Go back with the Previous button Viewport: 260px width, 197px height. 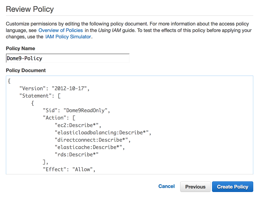point(195,187)
